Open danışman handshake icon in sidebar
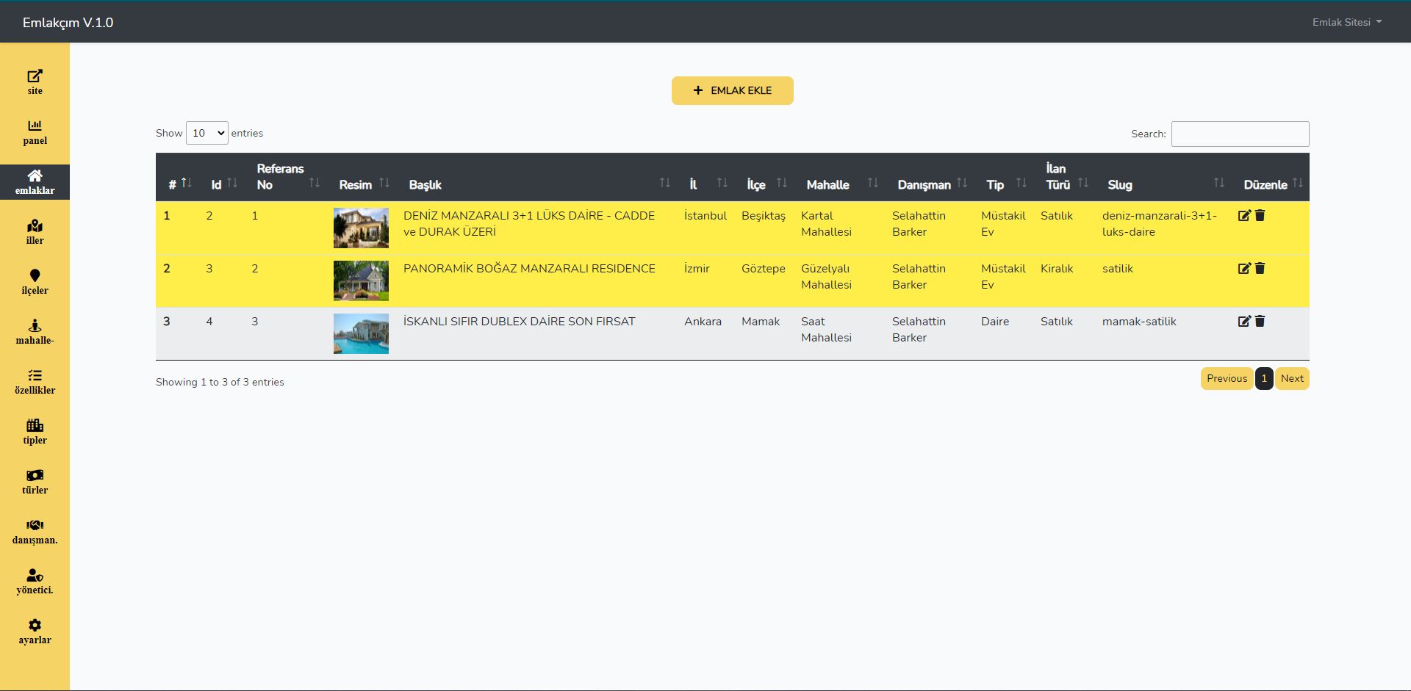Screen dimensions: 1411x691 pos(35,526)
